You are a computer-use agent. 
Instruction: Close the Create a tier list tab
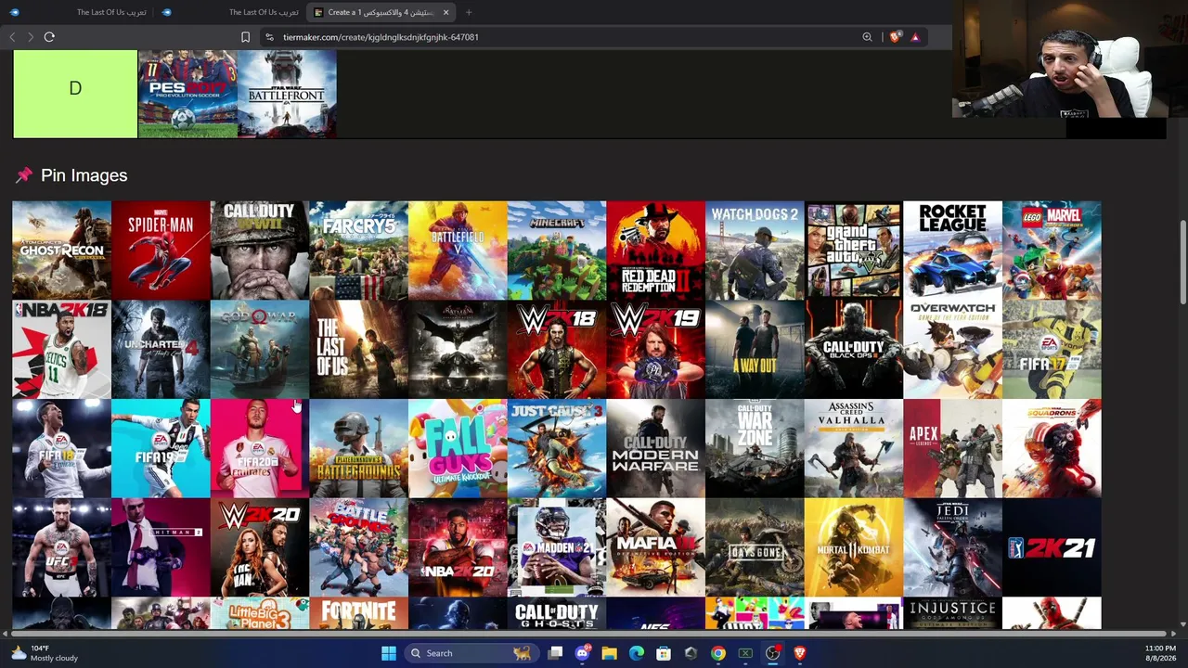[x=446, y=12]
